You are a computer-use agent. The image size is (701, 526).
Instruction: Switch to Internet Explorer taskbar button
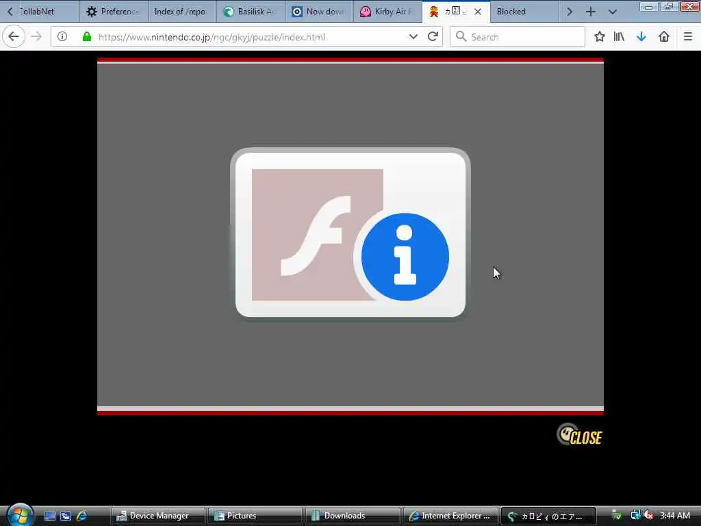point(450,516)
